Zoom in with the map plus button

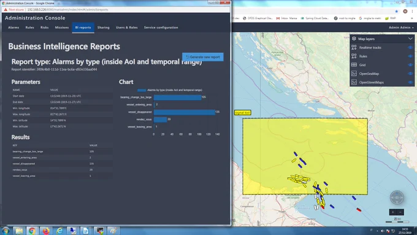(x=393, y=212)
